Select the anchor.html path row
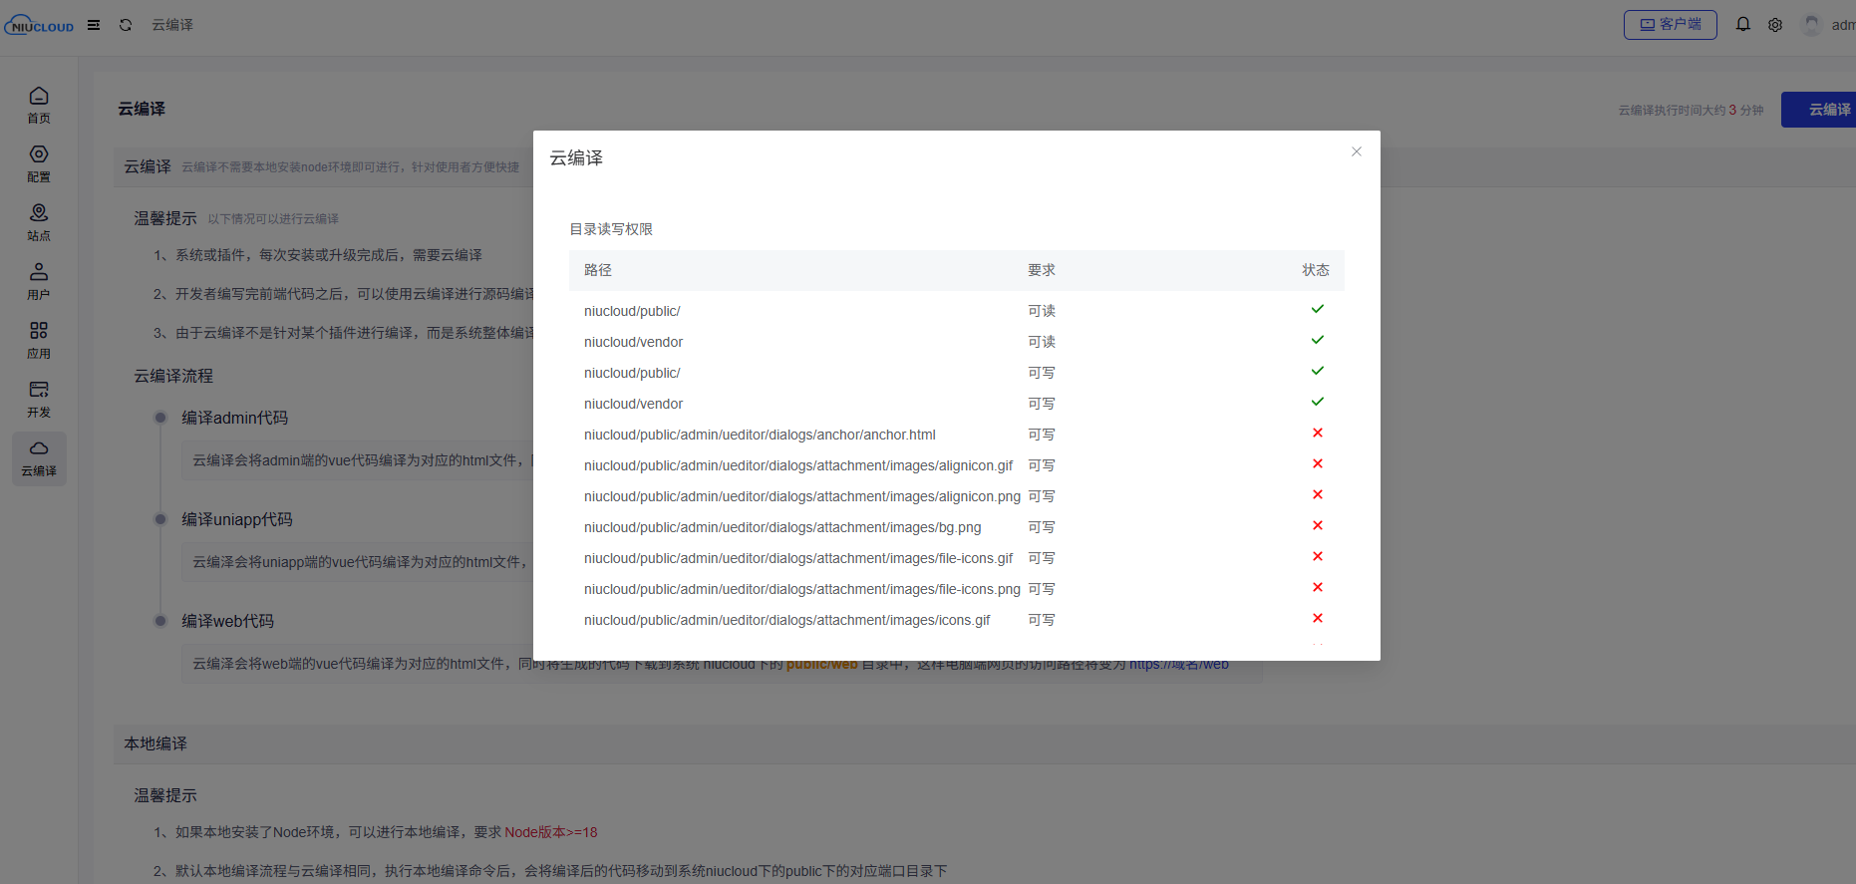The image size is (1856, 884). (x=760, y=435)
